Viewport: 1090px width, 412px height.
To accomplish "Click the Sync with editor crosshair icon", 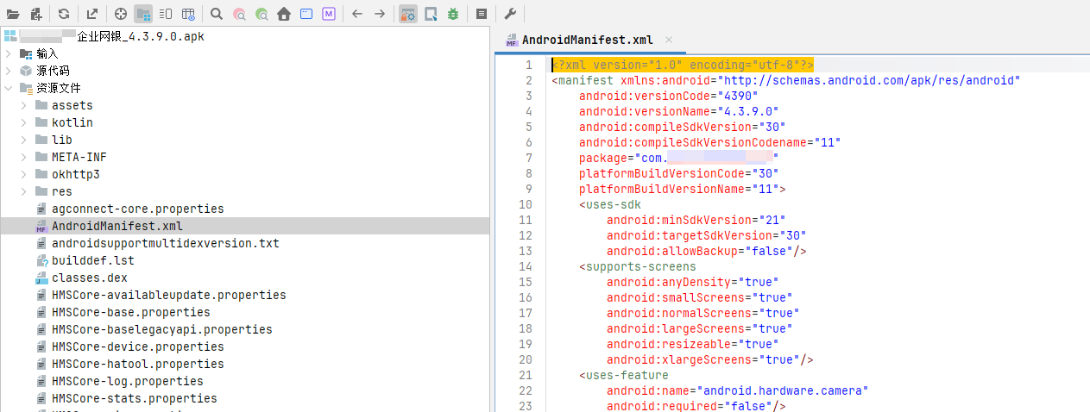I will click(x=121, y=14).
